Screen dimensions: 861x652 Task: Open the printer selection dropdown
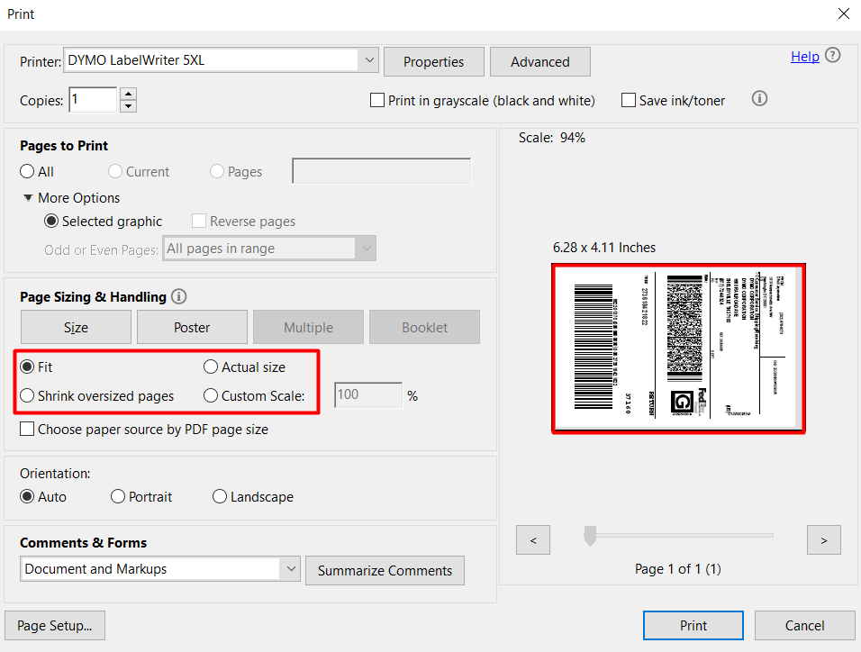[x=368, y=59]
